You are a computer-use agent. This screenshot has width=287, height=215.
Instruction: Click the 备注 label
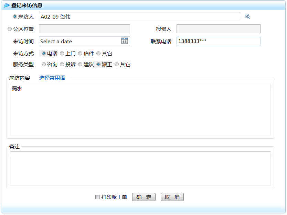click(x=14, y=147)
